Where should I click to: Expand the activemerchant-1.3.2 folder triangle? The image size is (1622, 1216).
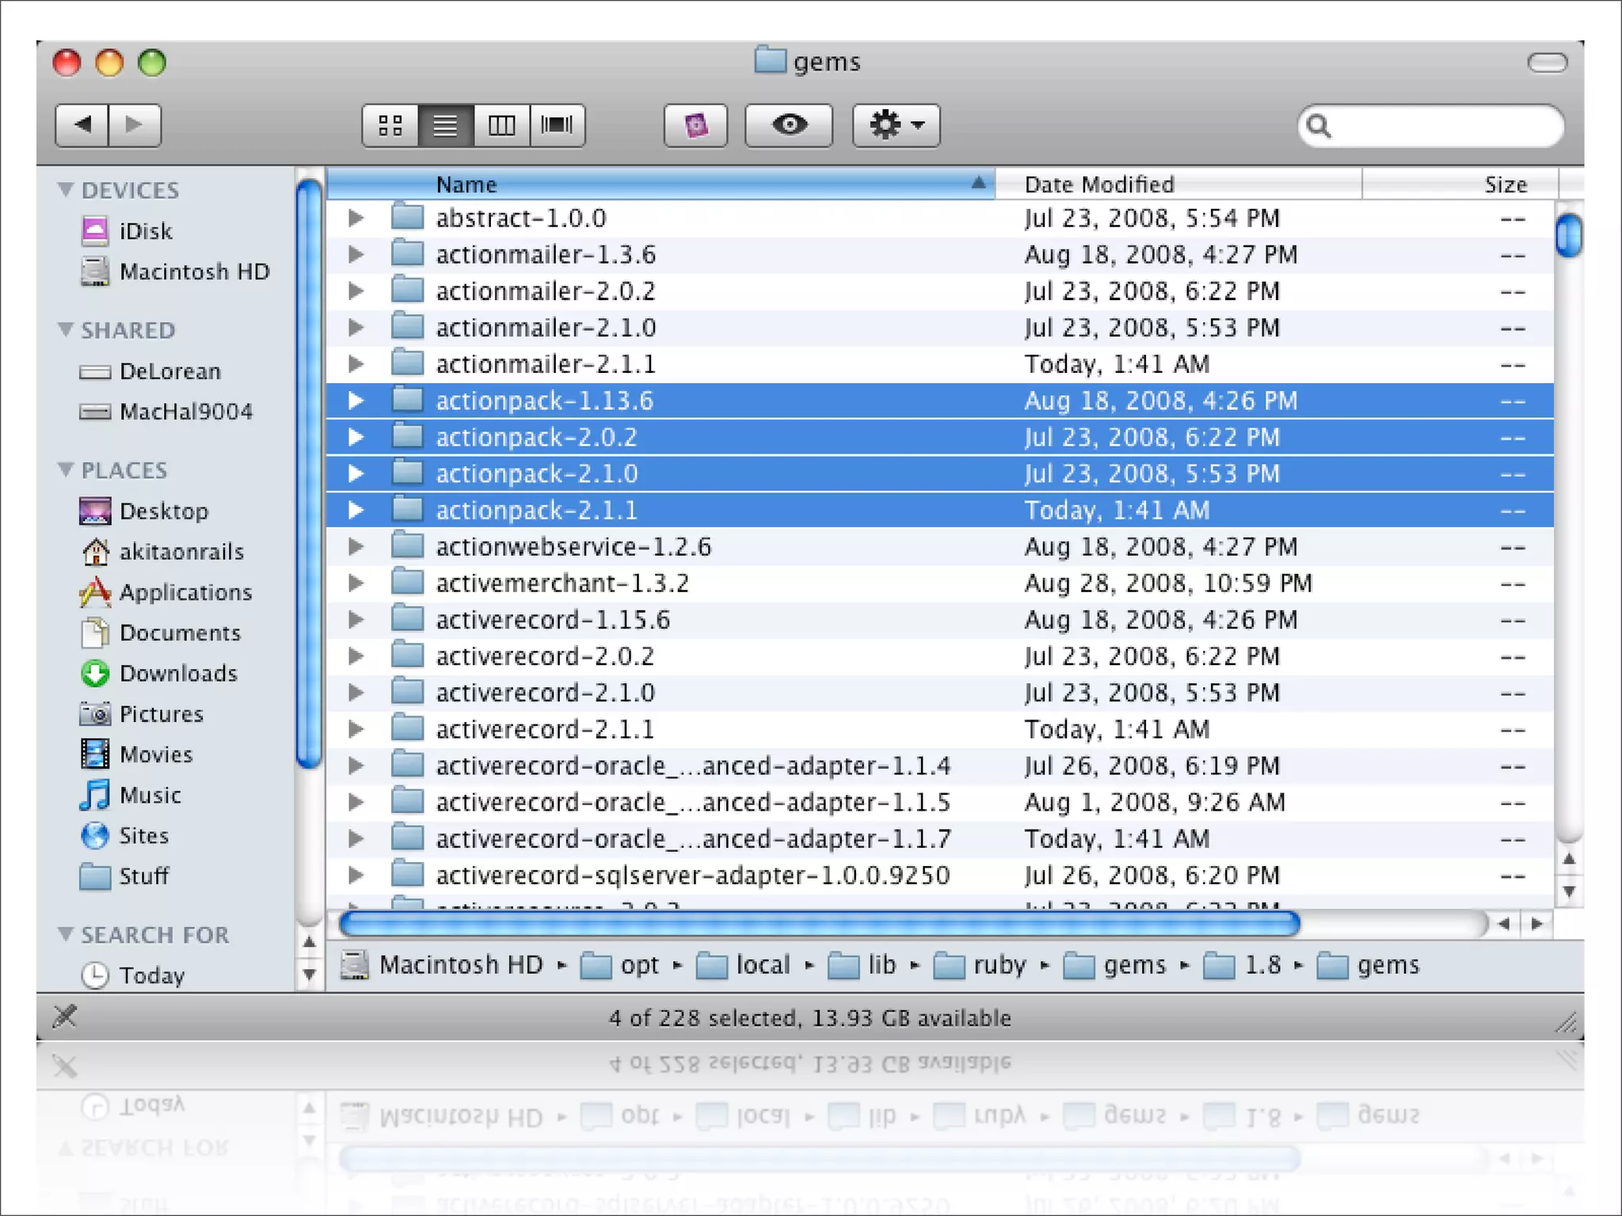pyautogui.click(x=356, y=583)
